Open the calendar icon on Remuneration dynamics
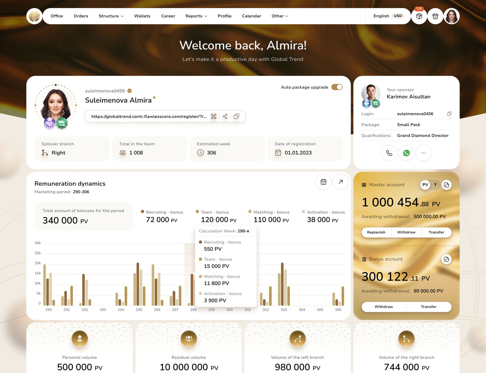Screen dimensions: 486x373 tap(323, 182)
